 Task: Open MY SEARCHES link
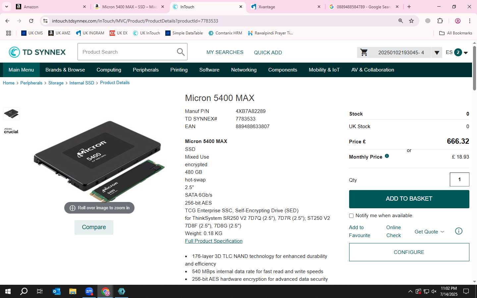point(225,52)
